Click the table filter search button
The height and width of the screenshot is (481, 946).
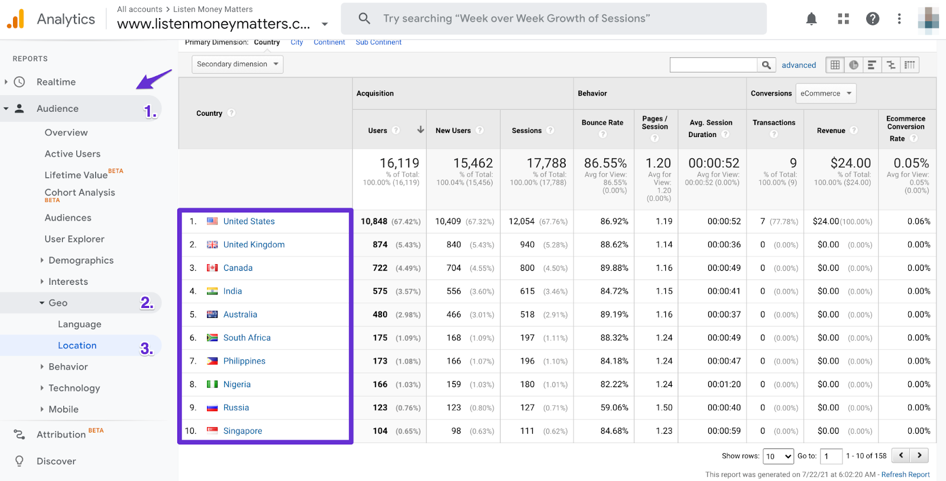pos(766,65)
